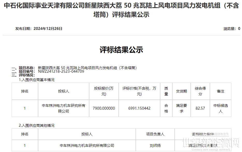
Task: Click the 资格能力条件 column header
Action: click(x=203, y=134)
